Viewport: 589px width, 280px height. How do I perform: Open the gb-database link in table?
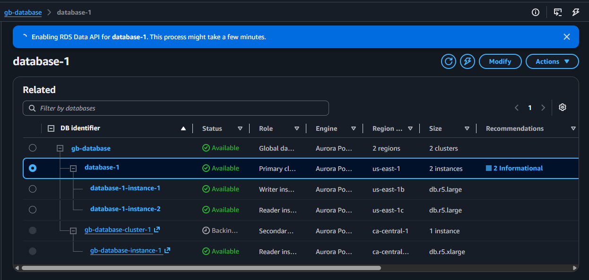click(x=91, y=148)
